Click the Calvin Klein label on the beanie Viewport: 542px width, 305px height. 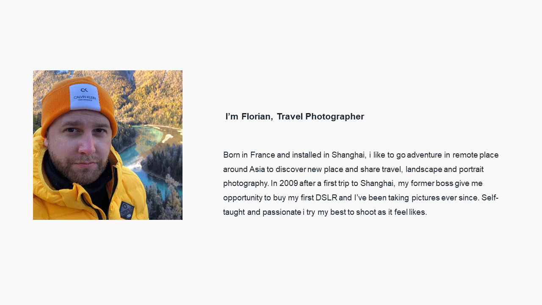pyautogui.click(x=85, y=97)
